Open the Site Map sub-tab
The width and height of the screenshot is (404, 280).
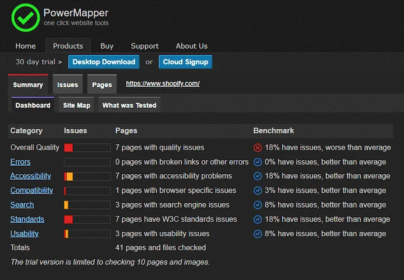(x=76, y=105)
